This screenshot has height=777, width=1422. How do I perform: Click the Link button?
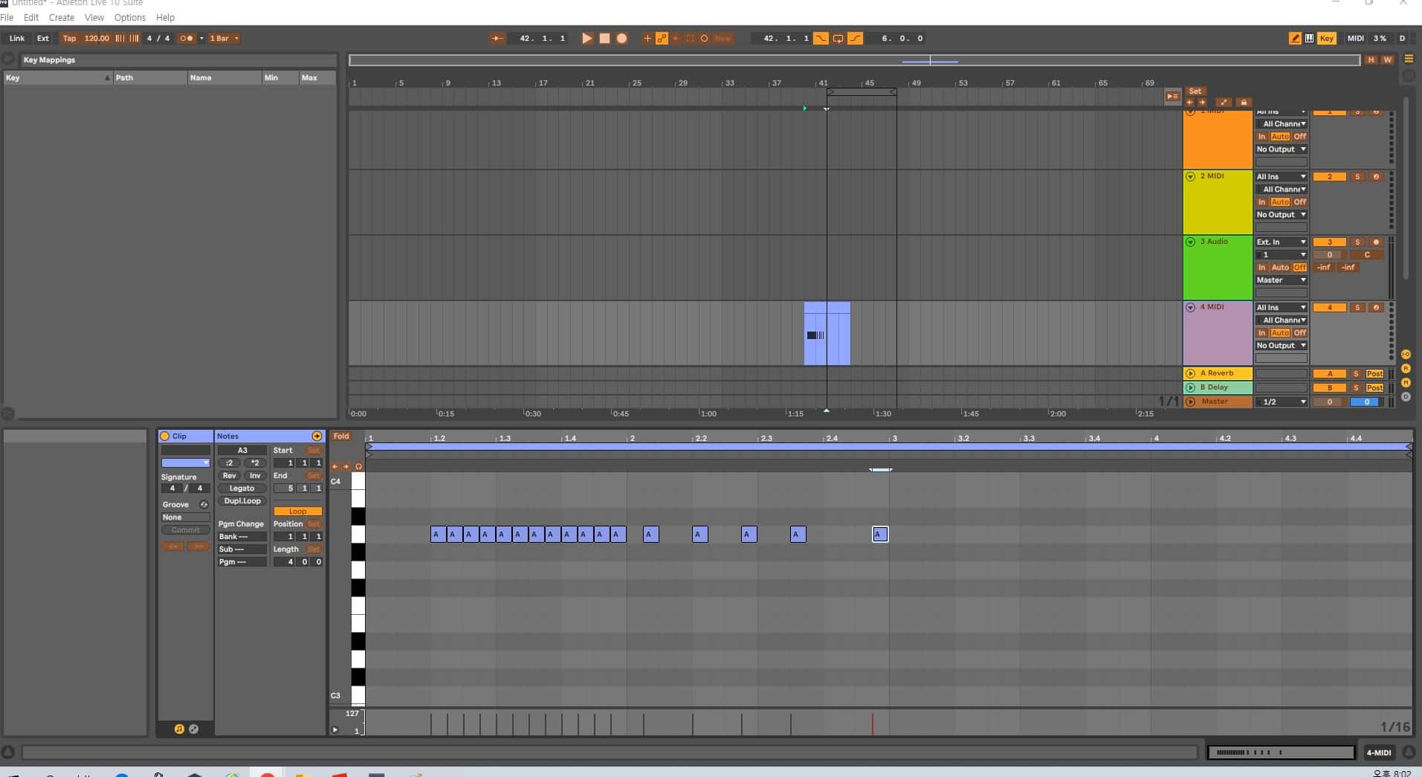coord(17,38)
